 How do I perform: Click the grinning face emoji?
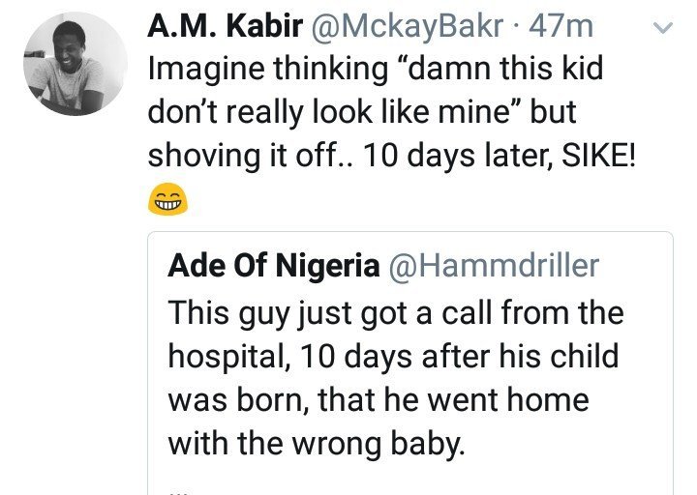point(166,201)
